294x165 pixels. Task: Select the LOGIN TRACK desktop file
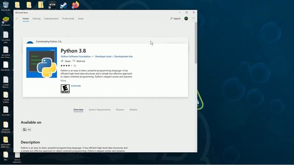pyautogui.click(x=6, y=82)
